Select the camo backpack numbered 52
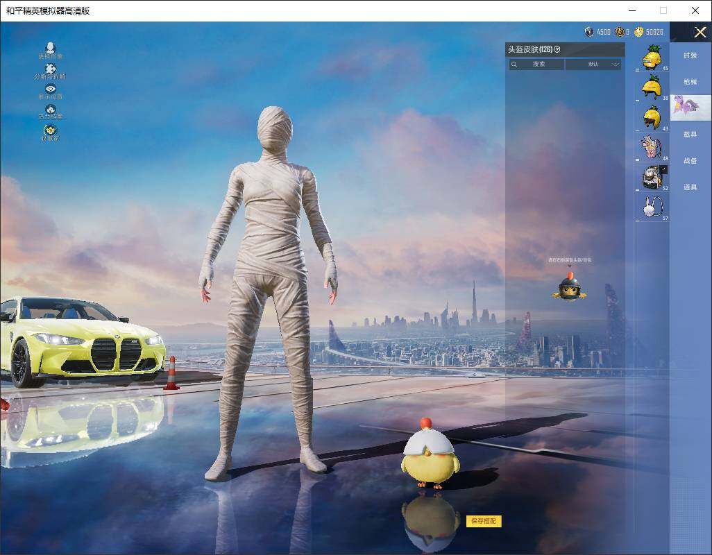Image resolution: width=712 pixels, height=555 pixels. (x=652, y=177)
